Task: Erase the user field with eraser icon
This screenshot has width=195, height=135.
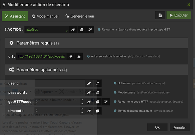Action: (x=89, y=83)
